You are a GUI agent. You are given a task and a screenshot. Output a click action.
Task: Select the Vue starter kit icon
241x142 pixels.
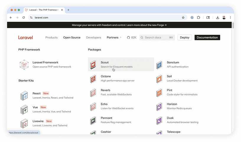coord(24,109)
